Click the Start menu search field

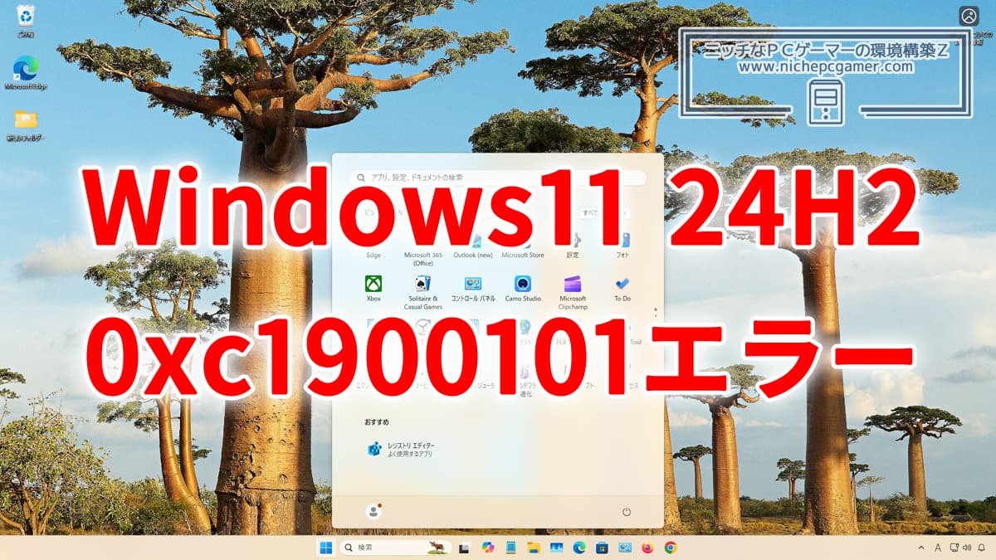click(497, 178)
